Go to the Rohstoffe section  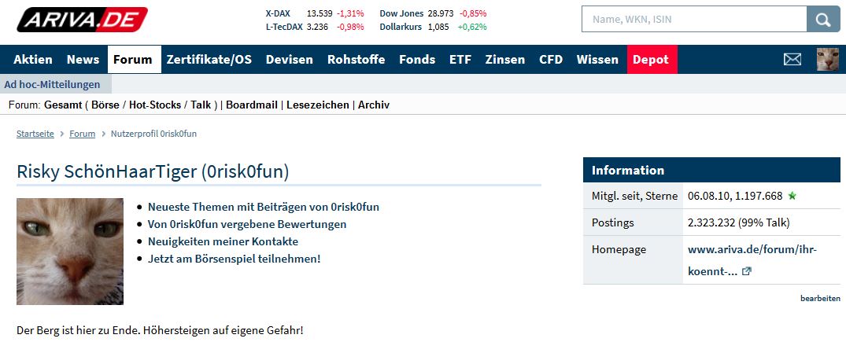(356, 59)
